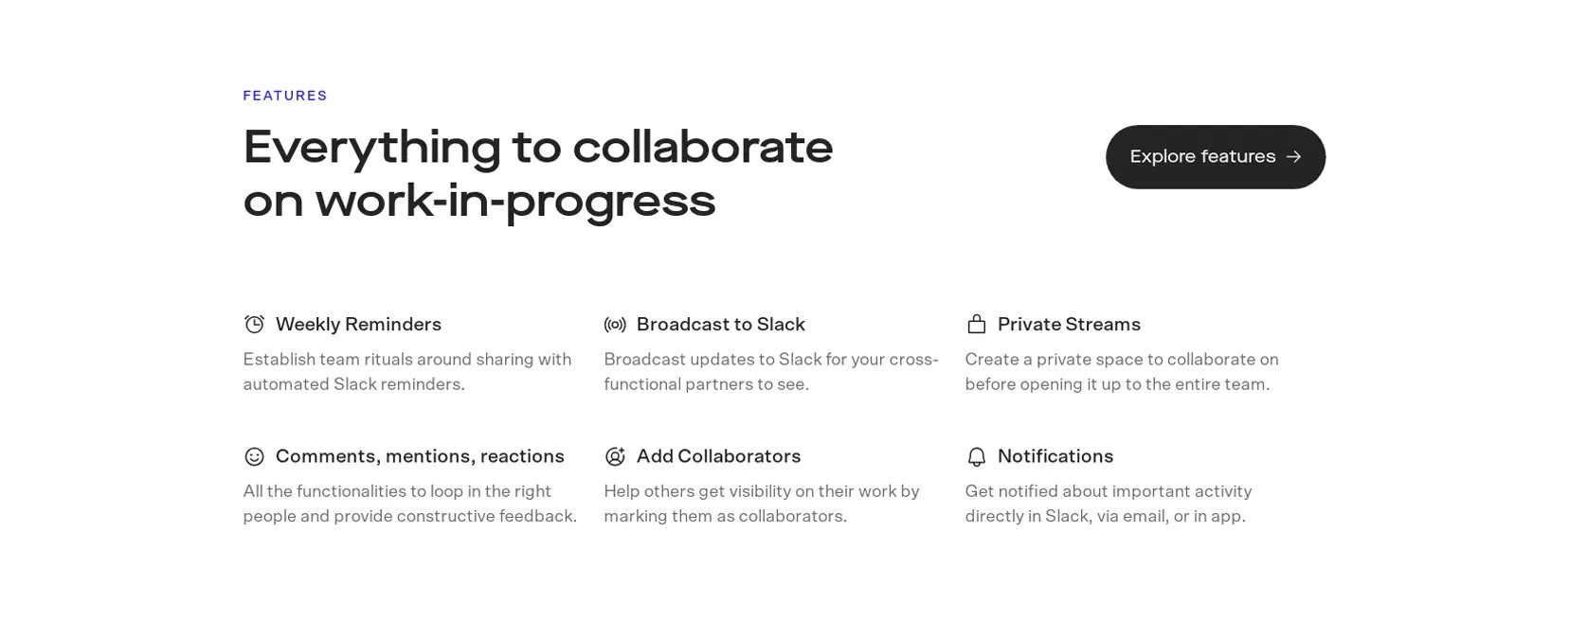Click the bell icon beside Notifications

976,457
